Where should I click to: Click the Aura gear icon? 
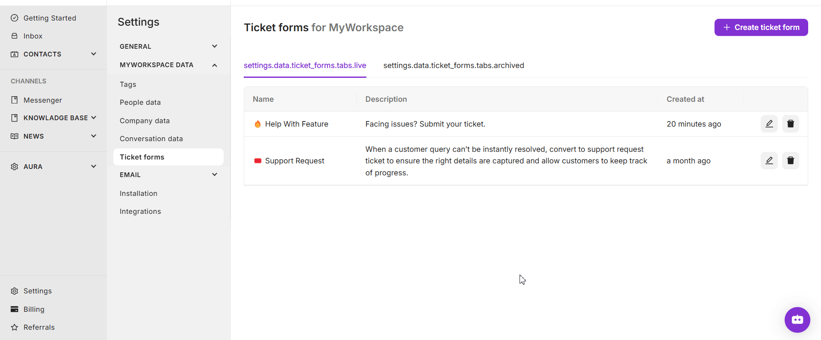(x=15, y=166)
